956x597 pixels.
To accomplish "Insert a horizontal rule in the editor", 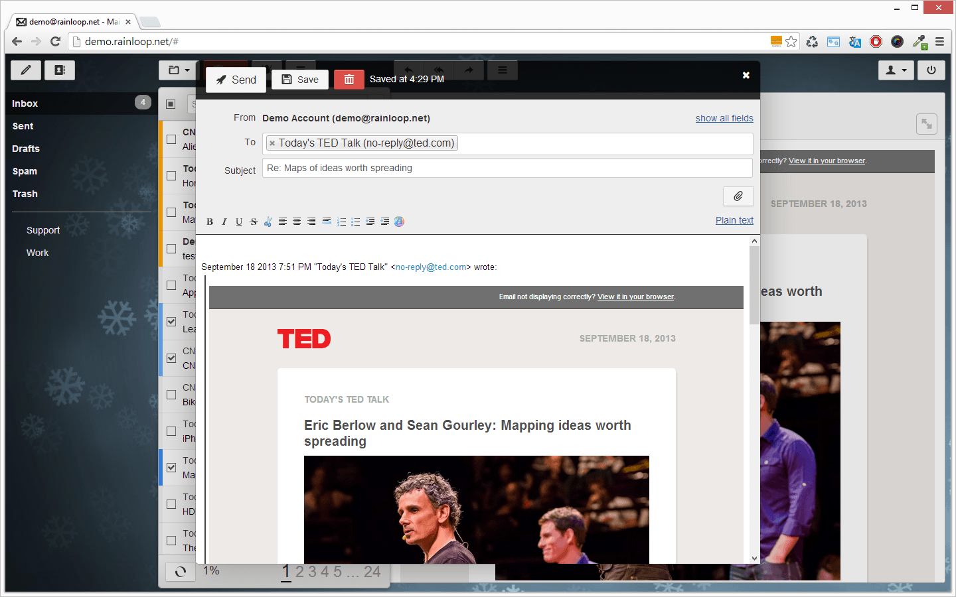I will tap(327, 222).
